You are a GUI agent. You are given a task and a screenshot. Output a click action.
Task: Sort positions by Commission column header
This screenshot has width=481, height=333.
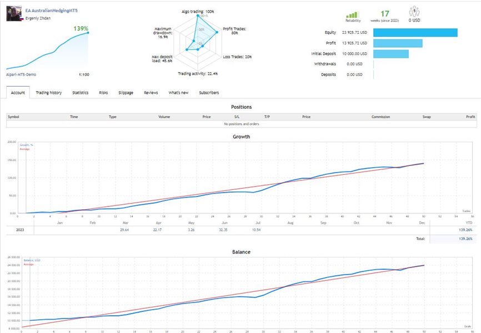pos(380,117)
